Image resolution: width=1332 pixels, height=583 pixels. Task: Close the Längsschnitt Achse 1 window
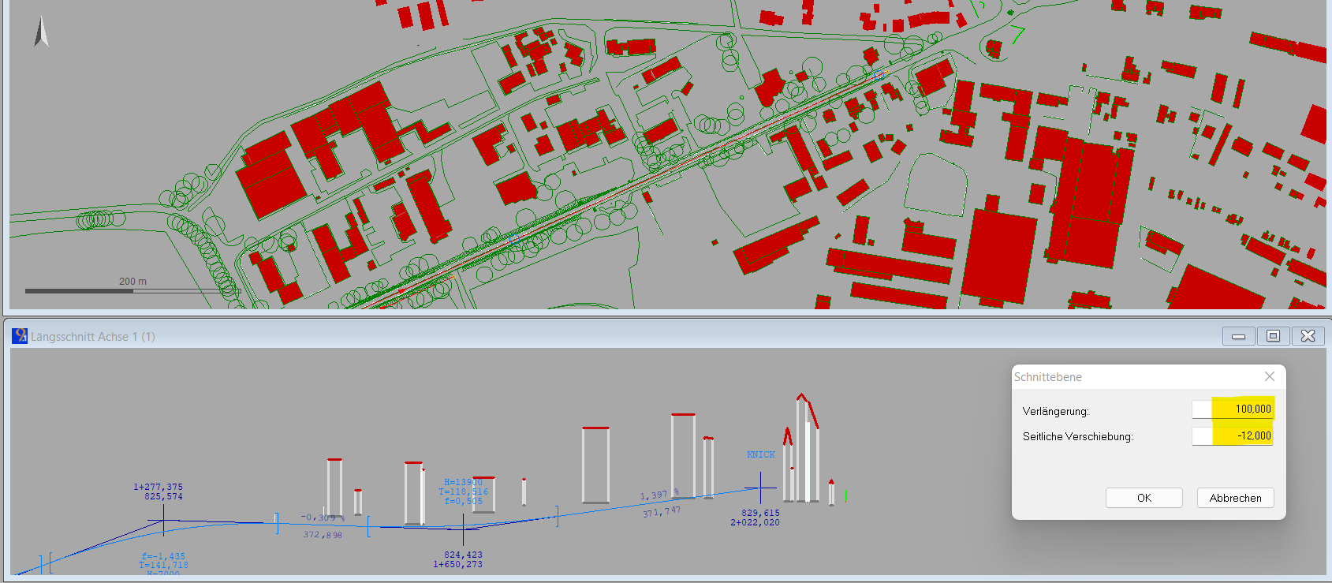(x=1308, y=336)
